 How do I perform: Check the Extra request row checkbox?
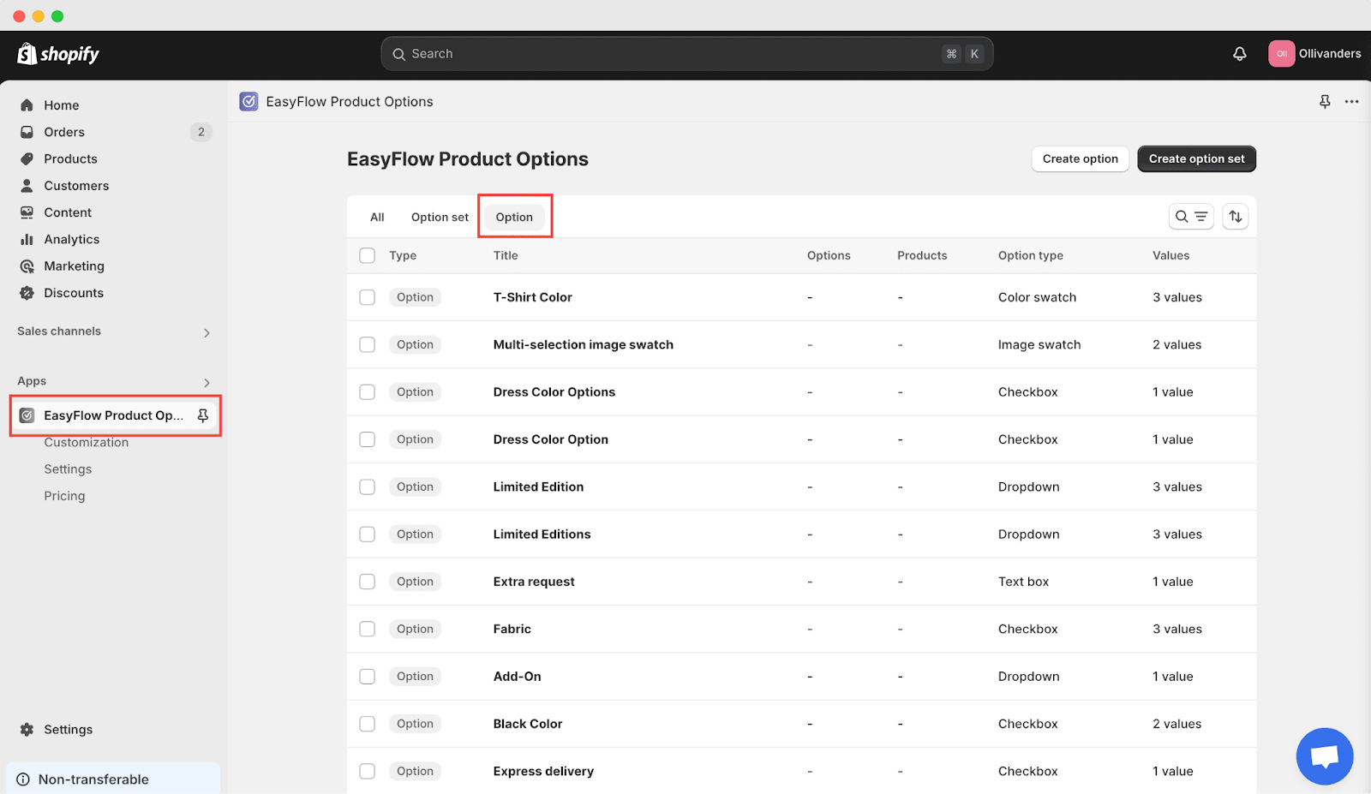(368, 582)
